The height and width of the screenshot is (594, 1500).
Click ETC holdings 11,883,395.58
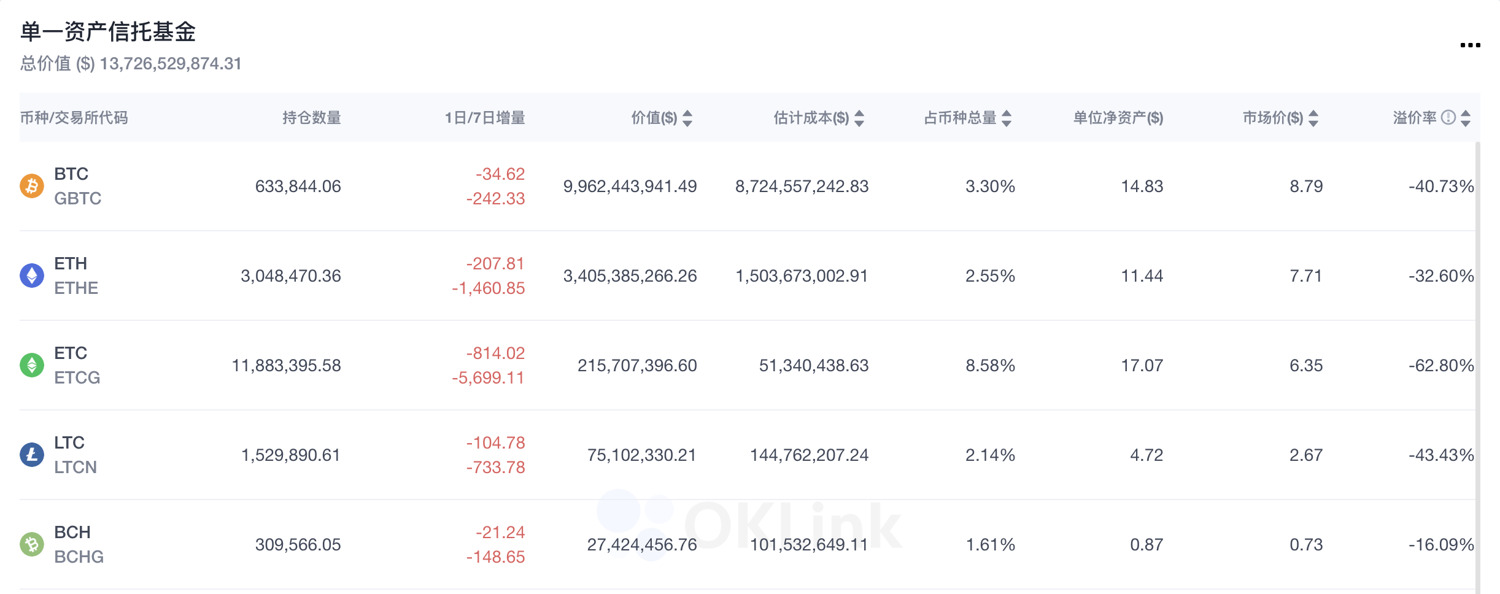287,365
